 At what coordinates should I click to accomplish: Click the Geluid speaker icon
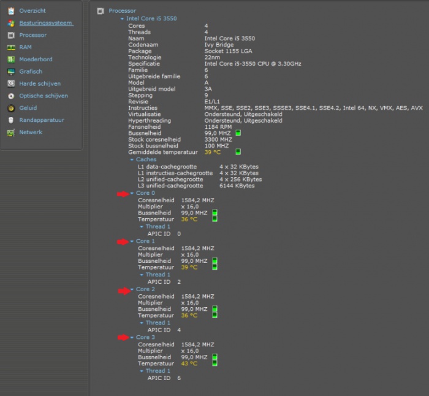point(11,108)
